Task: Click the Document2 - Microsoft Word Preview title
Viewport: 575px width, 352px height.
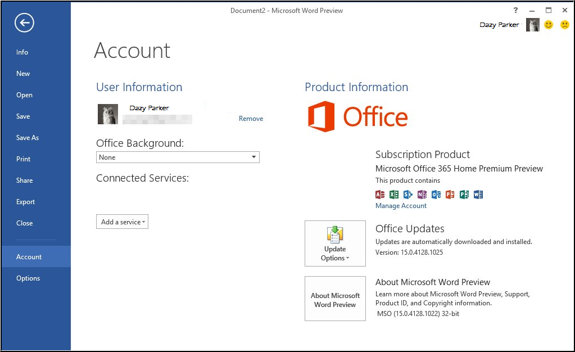Action: 287,11
